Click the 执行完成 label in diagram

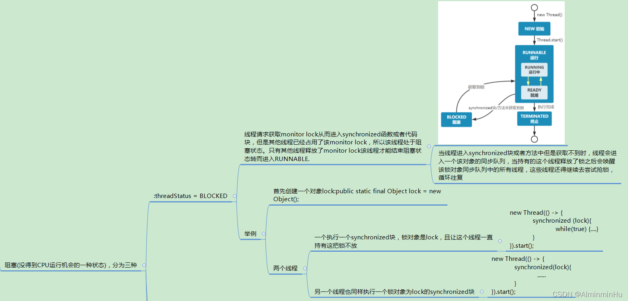(x=546, y=107)
